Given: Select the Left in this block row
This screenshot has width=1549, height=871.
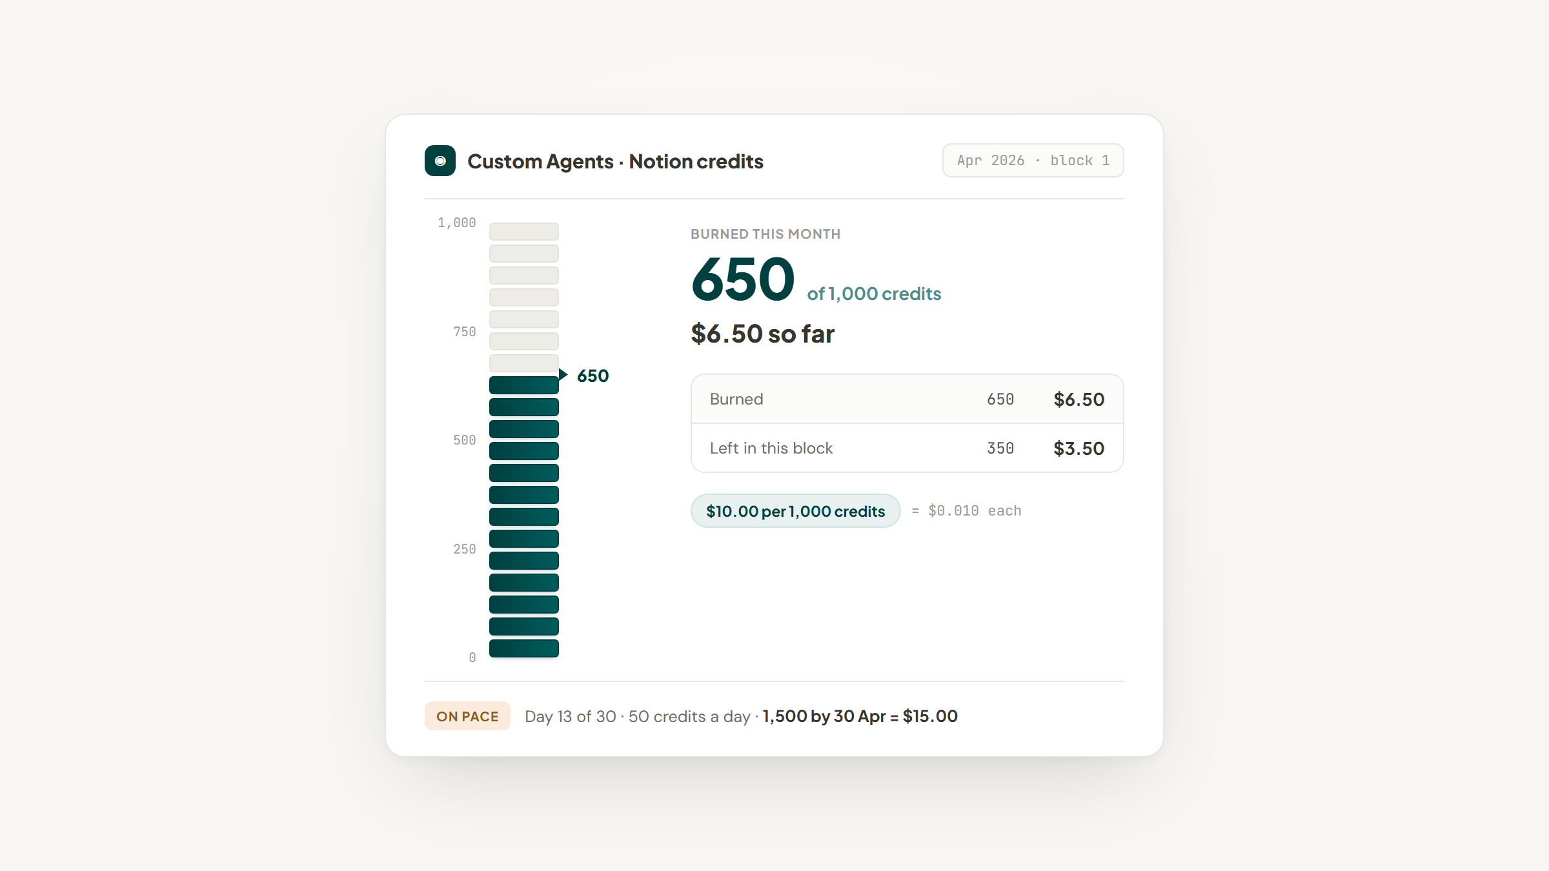Looking at the screenshot, I should [x=907, y=448].
